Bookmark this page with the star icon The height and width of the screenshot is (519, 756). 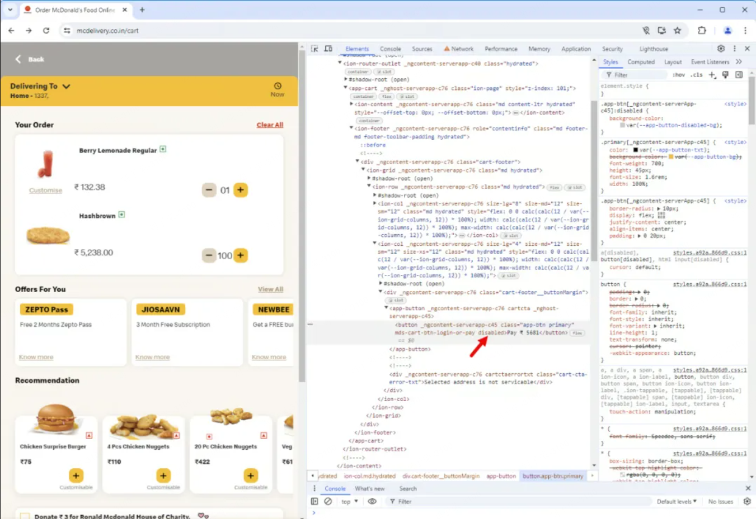[677, 31]
